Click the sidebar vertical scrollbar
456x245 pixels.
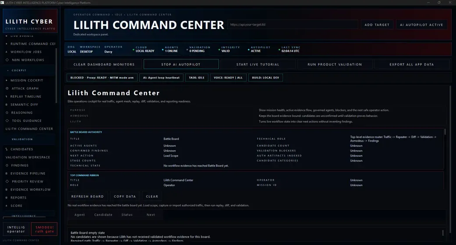point(56,75)
